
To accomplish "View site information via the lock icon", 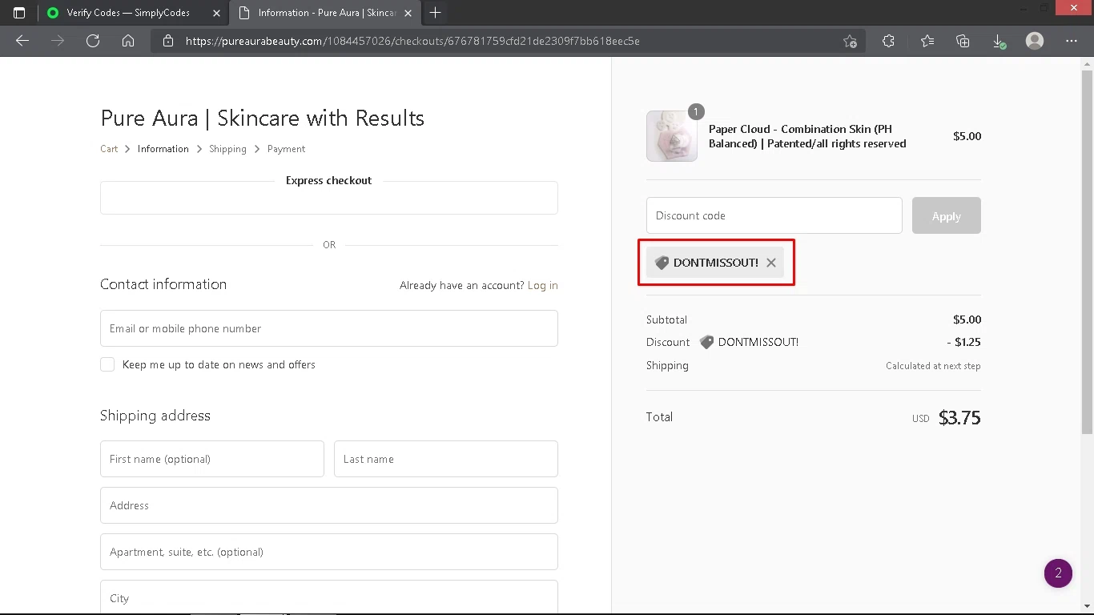I will coord(168,41).
